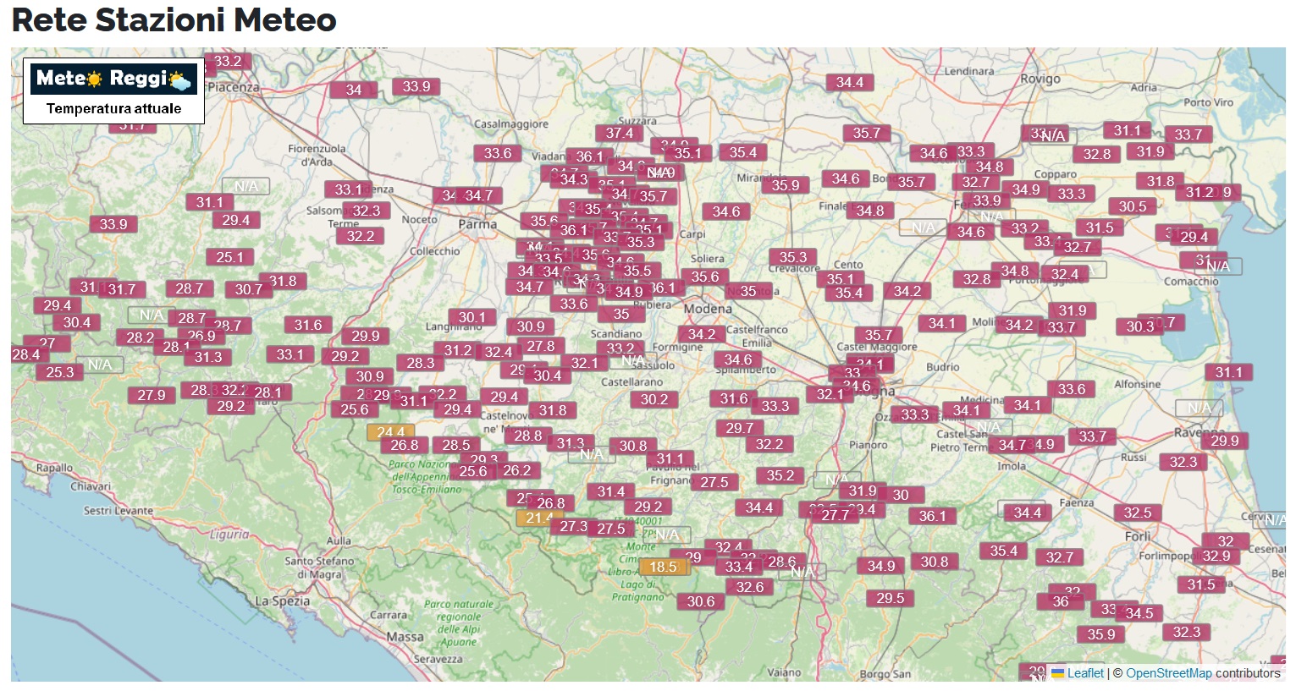Click the 34.5 station marker
The height and width of the screenshot is (691, 1296).
click(1139, 613)
